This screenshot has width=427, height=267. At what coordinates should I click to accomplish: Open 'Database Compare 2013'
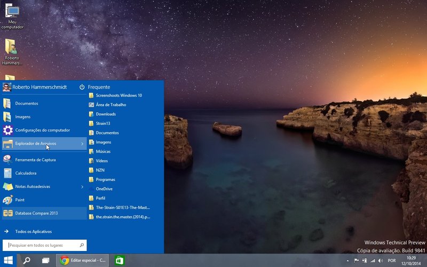tap(44, 213)
